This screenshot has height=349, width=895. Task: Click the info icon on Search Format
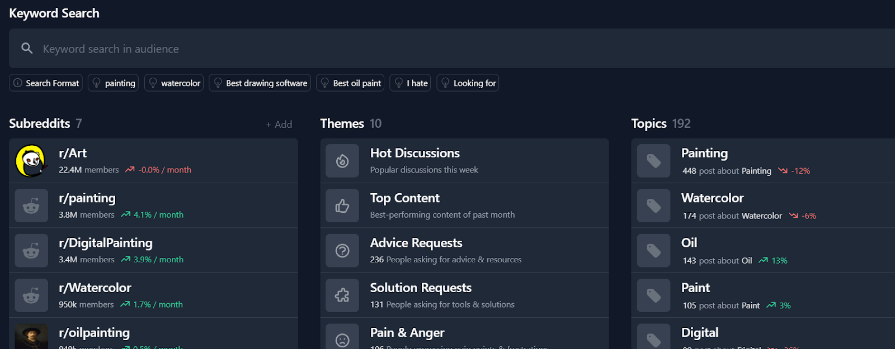tap(18, 83)
